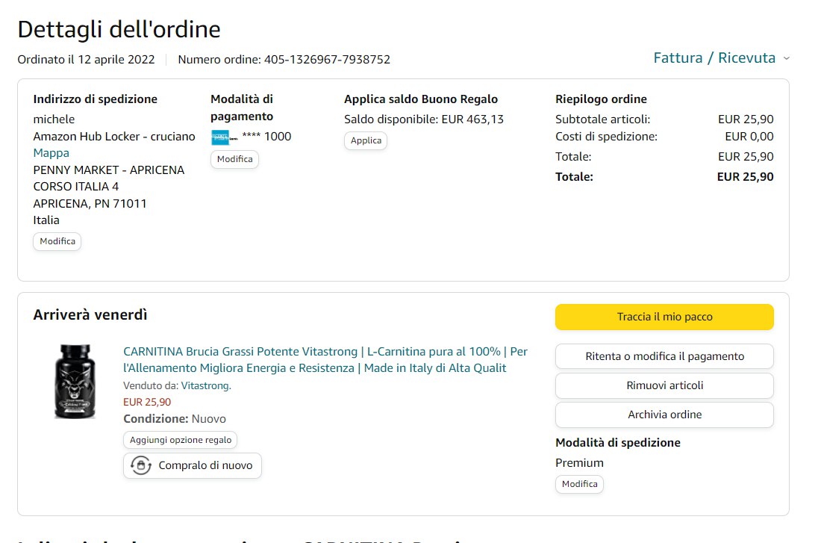Click the red product price EUR 25,90
This screenshot has height=543, width=818.
pos(147,402)
